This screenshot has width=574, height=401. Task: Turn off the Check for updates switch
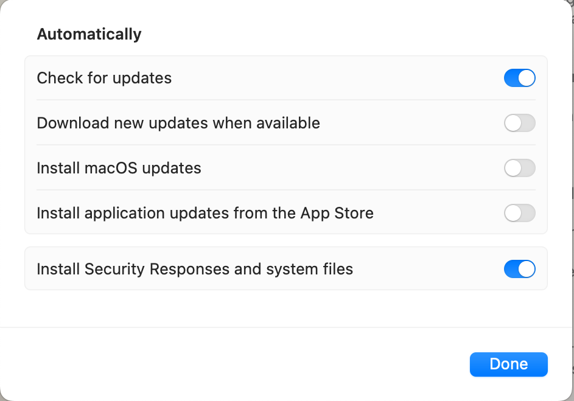coord(519,78)
